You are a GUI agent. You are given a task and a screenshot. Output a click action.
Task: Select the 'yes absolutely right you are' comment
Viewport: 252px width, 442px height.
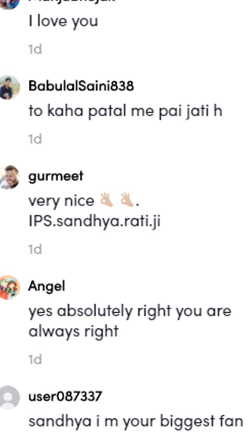[x=130, y=321]
